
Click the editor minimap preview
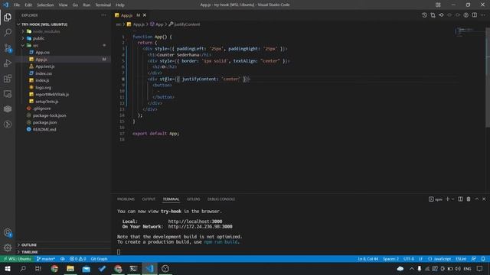(469, 32)
